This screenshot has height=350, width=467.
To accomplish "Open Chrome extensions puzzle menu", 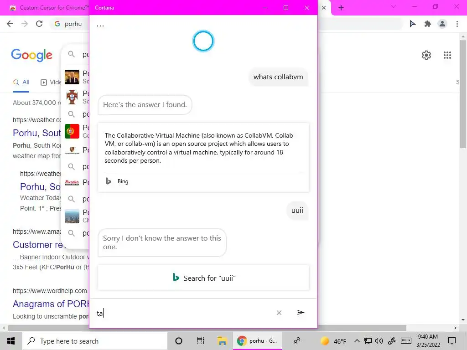I will click(x=428, y=24).
